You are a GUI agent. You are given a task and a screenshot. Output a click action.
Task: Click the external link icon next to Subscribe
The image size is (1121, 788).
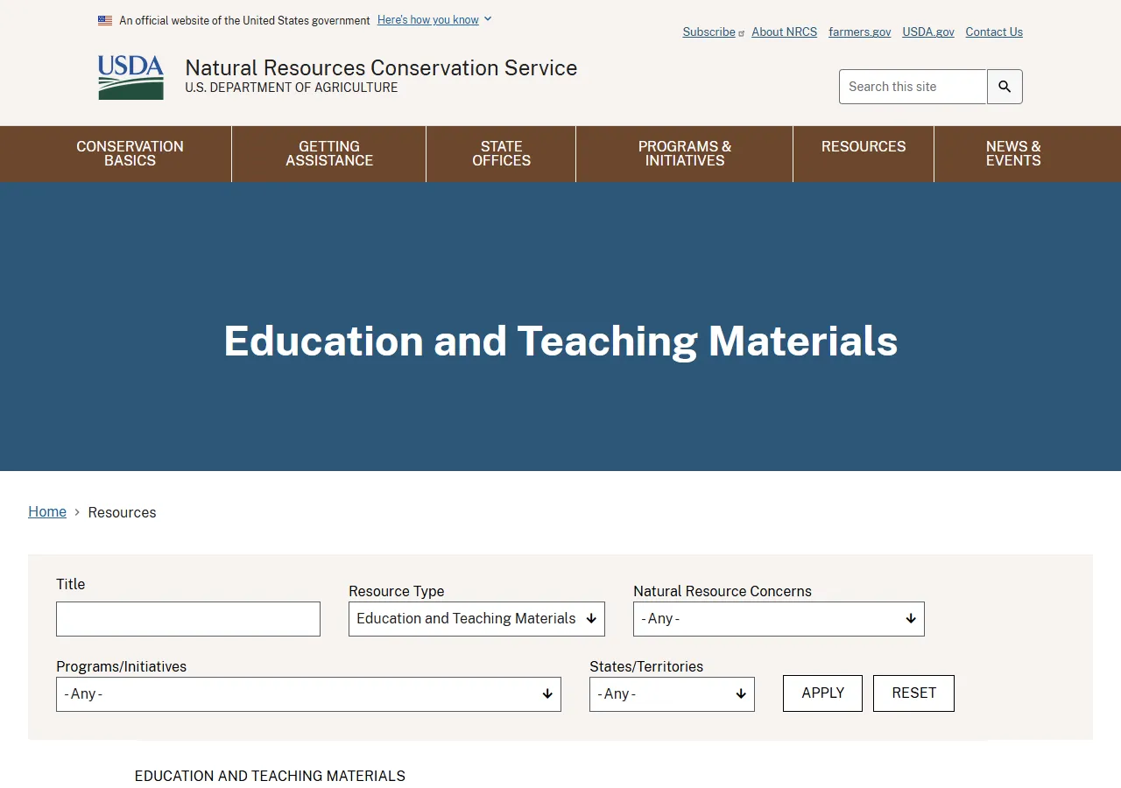(x=740, y=33)
